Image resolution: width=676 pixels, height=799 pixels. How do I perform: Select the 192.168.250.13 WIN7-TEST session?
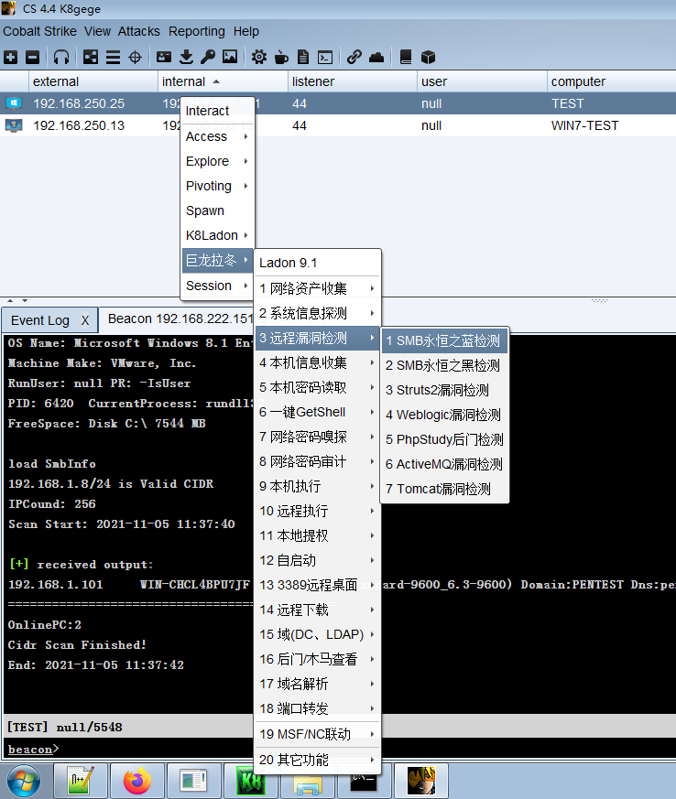[x=338, y=125]
